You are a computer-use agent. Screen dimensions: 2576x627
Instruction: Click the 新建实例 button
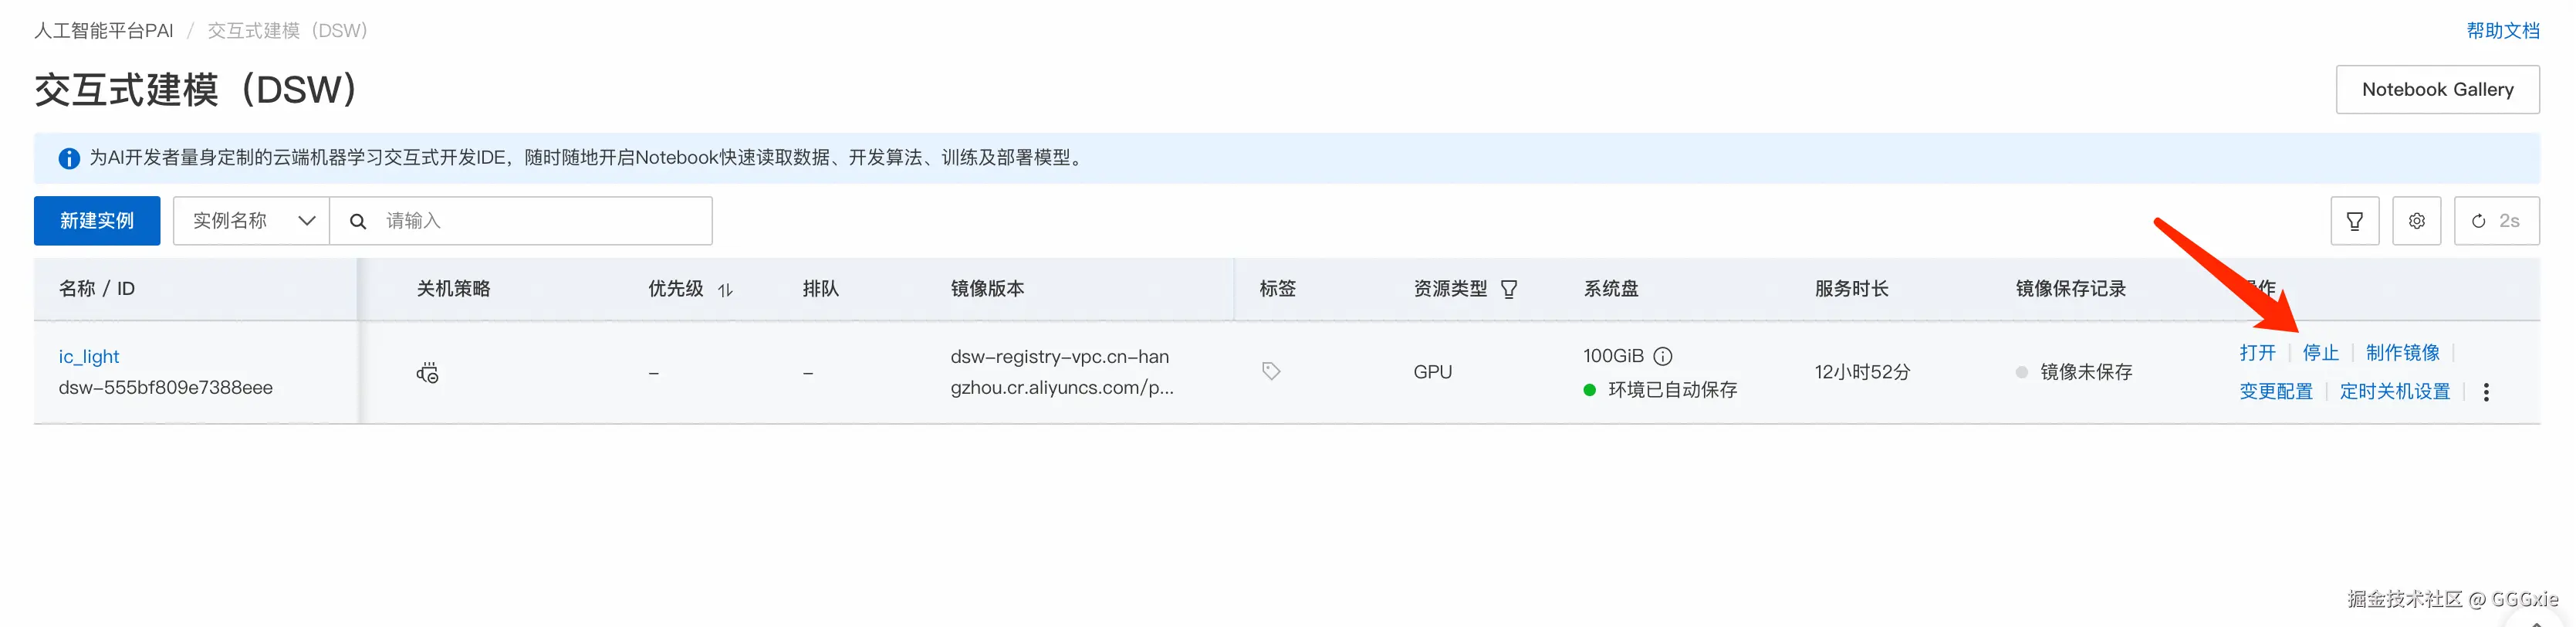pyautogui.click(x=97, y=221)
